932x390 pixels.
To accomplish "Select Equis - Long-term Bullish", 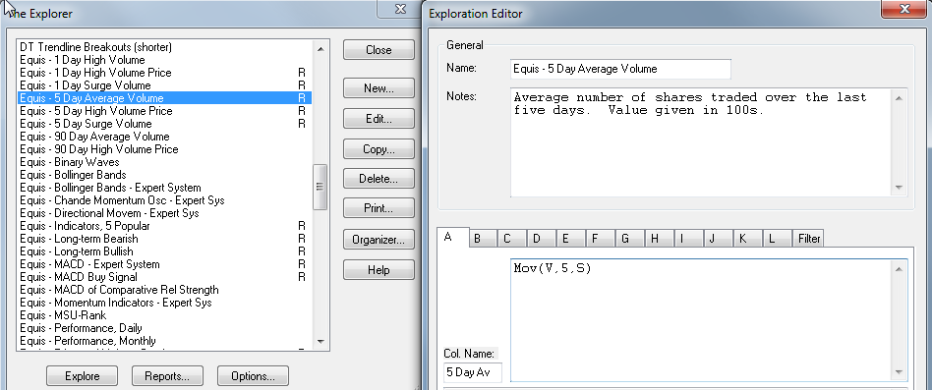I will [164, 251].
